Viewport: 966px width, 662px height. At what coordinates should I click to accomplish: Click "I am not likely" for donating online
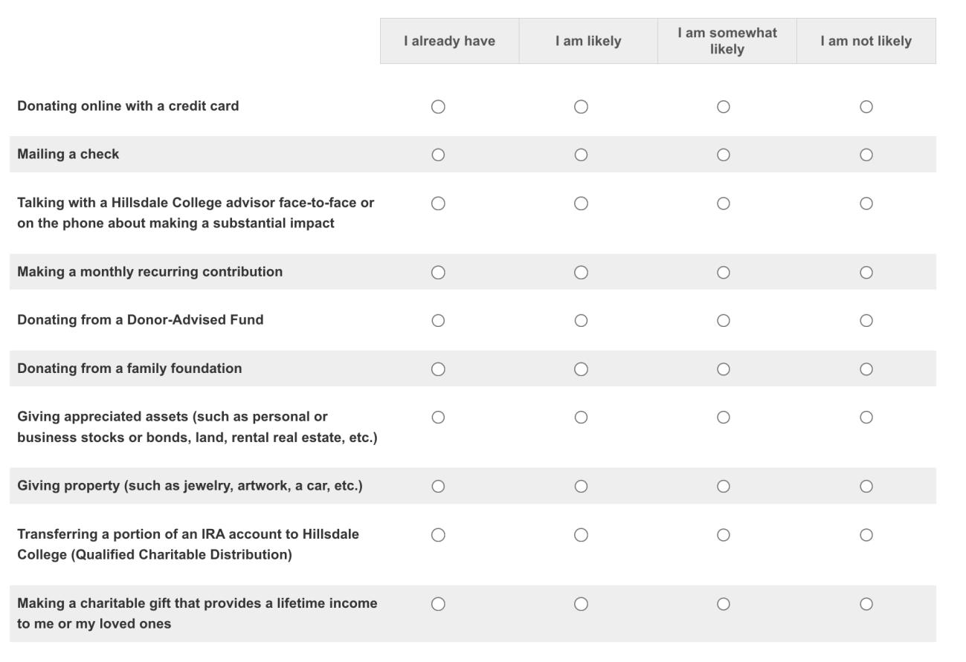coord(866,107)
